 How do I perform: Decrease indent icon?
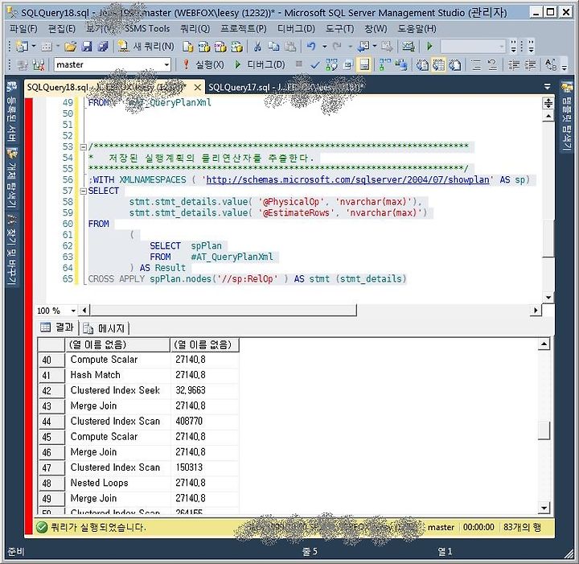coord(513,65)
